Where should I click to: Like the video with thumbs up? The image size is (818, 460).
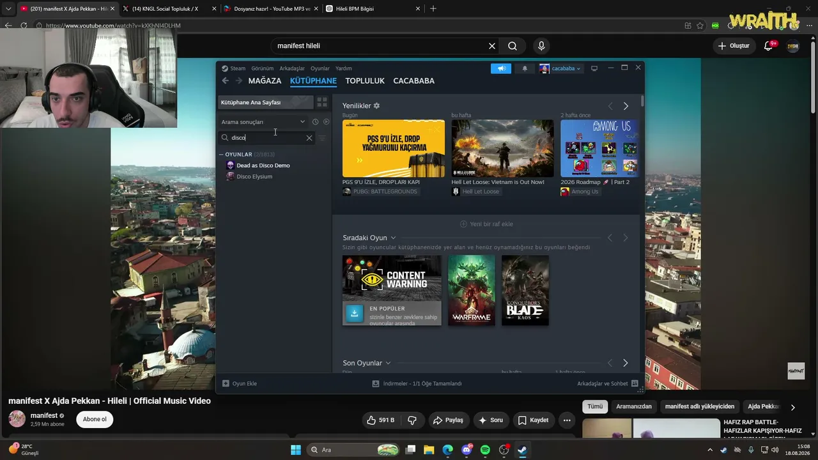coord(380,420)
